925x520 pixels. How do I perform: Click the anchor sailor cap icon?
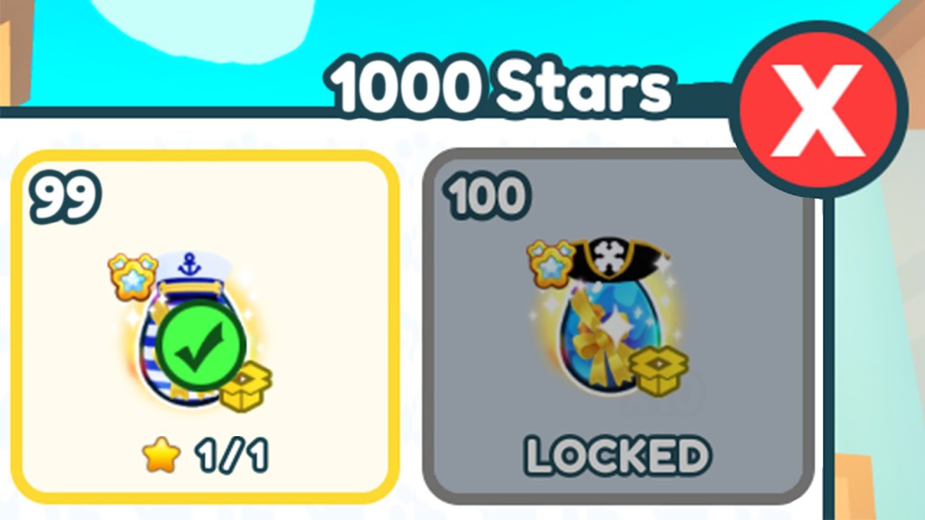[x=188, y=273]
